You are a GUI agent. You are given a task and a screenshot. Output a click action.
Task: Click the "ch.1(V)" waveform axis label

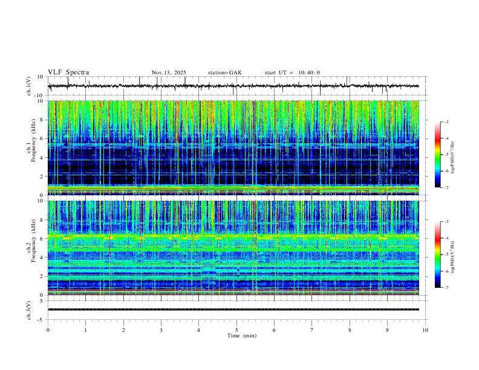29,86
